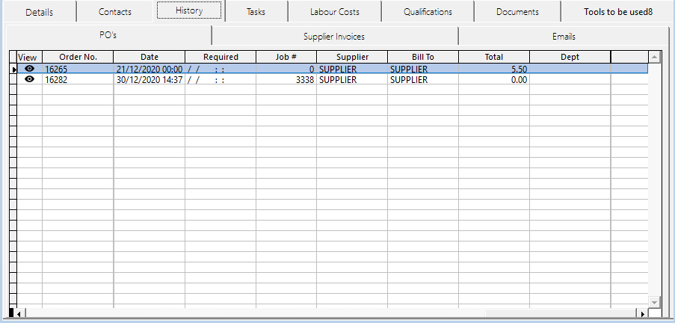Viewport: 675px width, 323px height.
Task: Click the Date column header
Action: click(x=149, y=57)
